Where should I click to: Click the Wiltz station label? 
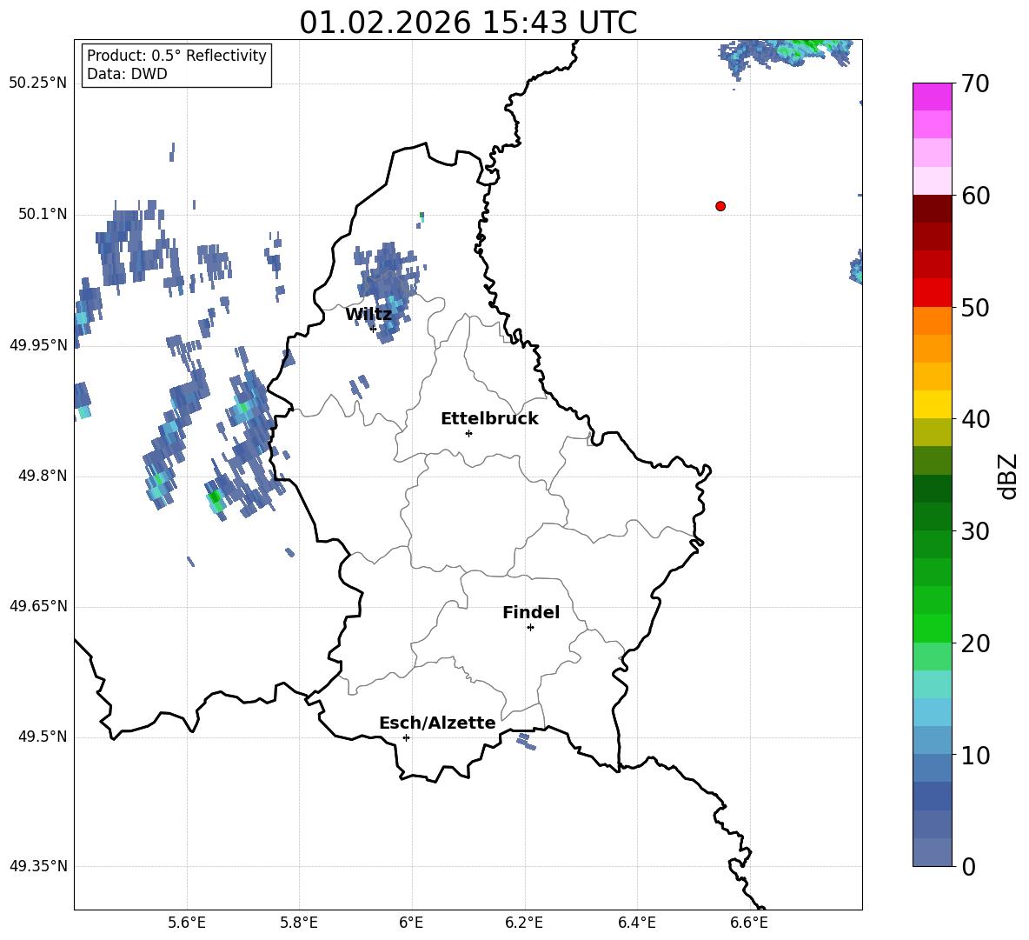[x=368, y=315]
